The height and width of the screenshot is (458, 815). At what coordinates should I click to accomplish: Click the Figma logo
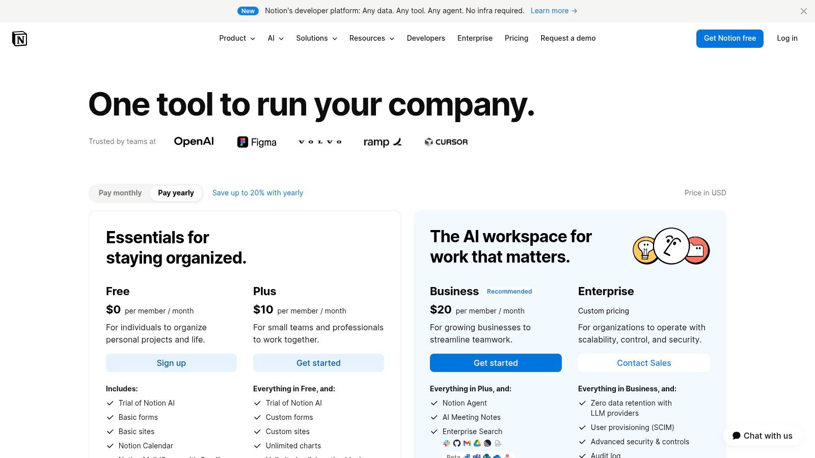(257, 142)
